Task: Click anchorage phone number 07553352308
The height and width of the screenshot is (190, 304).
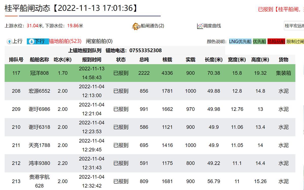Action: click(145, 50)
